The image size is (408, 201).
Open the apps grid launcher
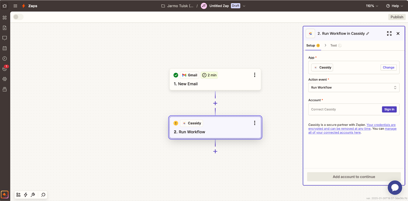(15, 6)
